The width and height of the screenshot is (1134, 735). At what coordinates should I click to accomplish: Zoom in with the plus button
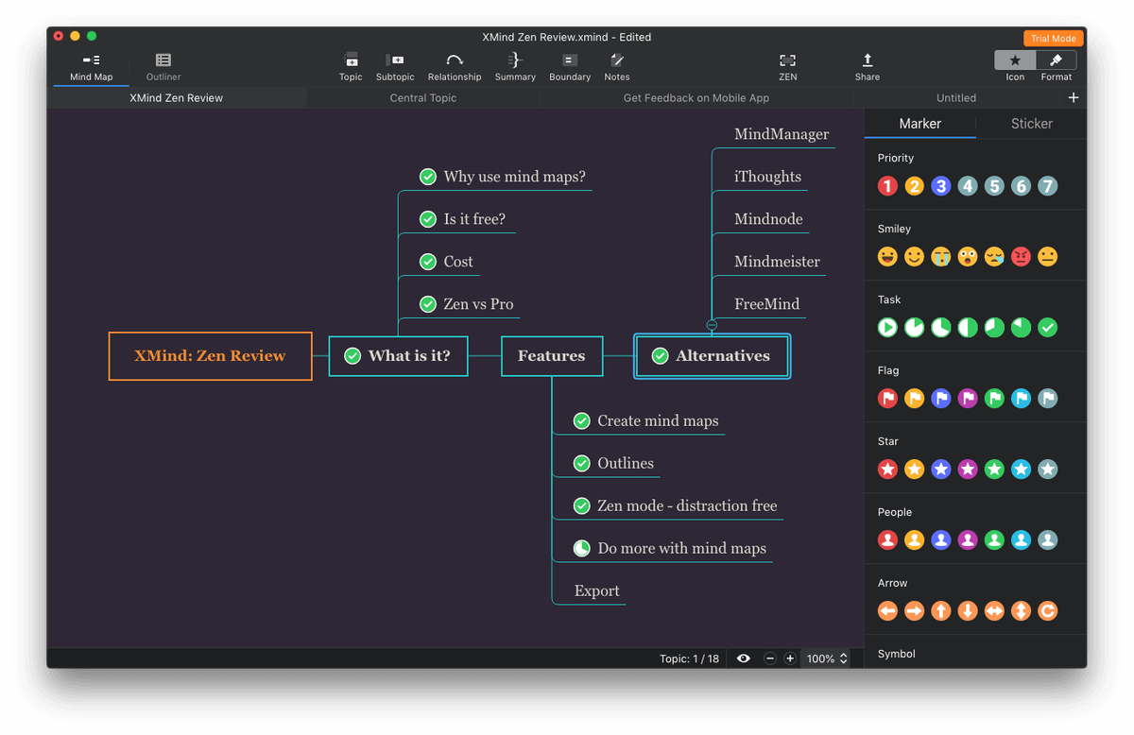click(790, 658)
